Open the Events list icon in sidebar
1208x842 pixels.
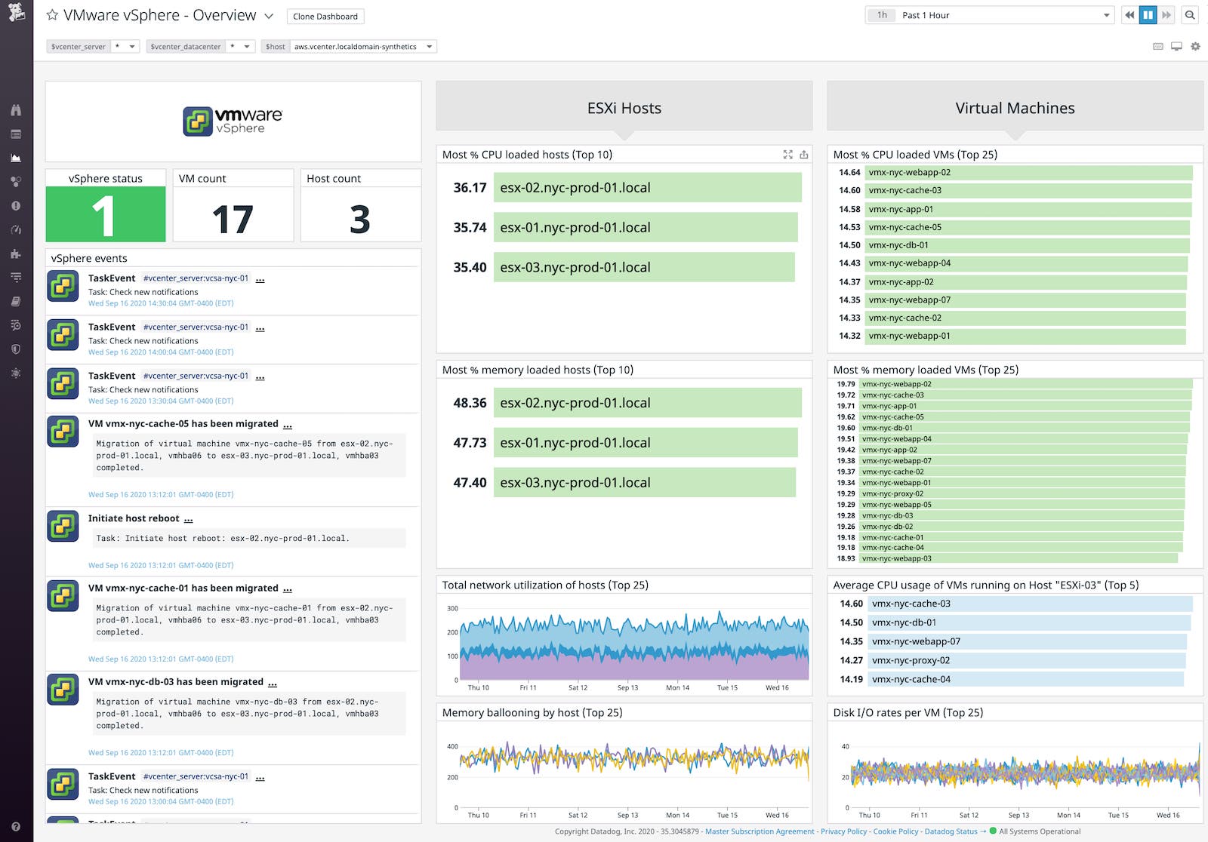15,134
